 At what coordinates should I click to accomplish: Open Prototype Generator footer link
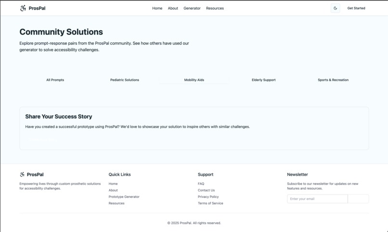tap(124, 197)
